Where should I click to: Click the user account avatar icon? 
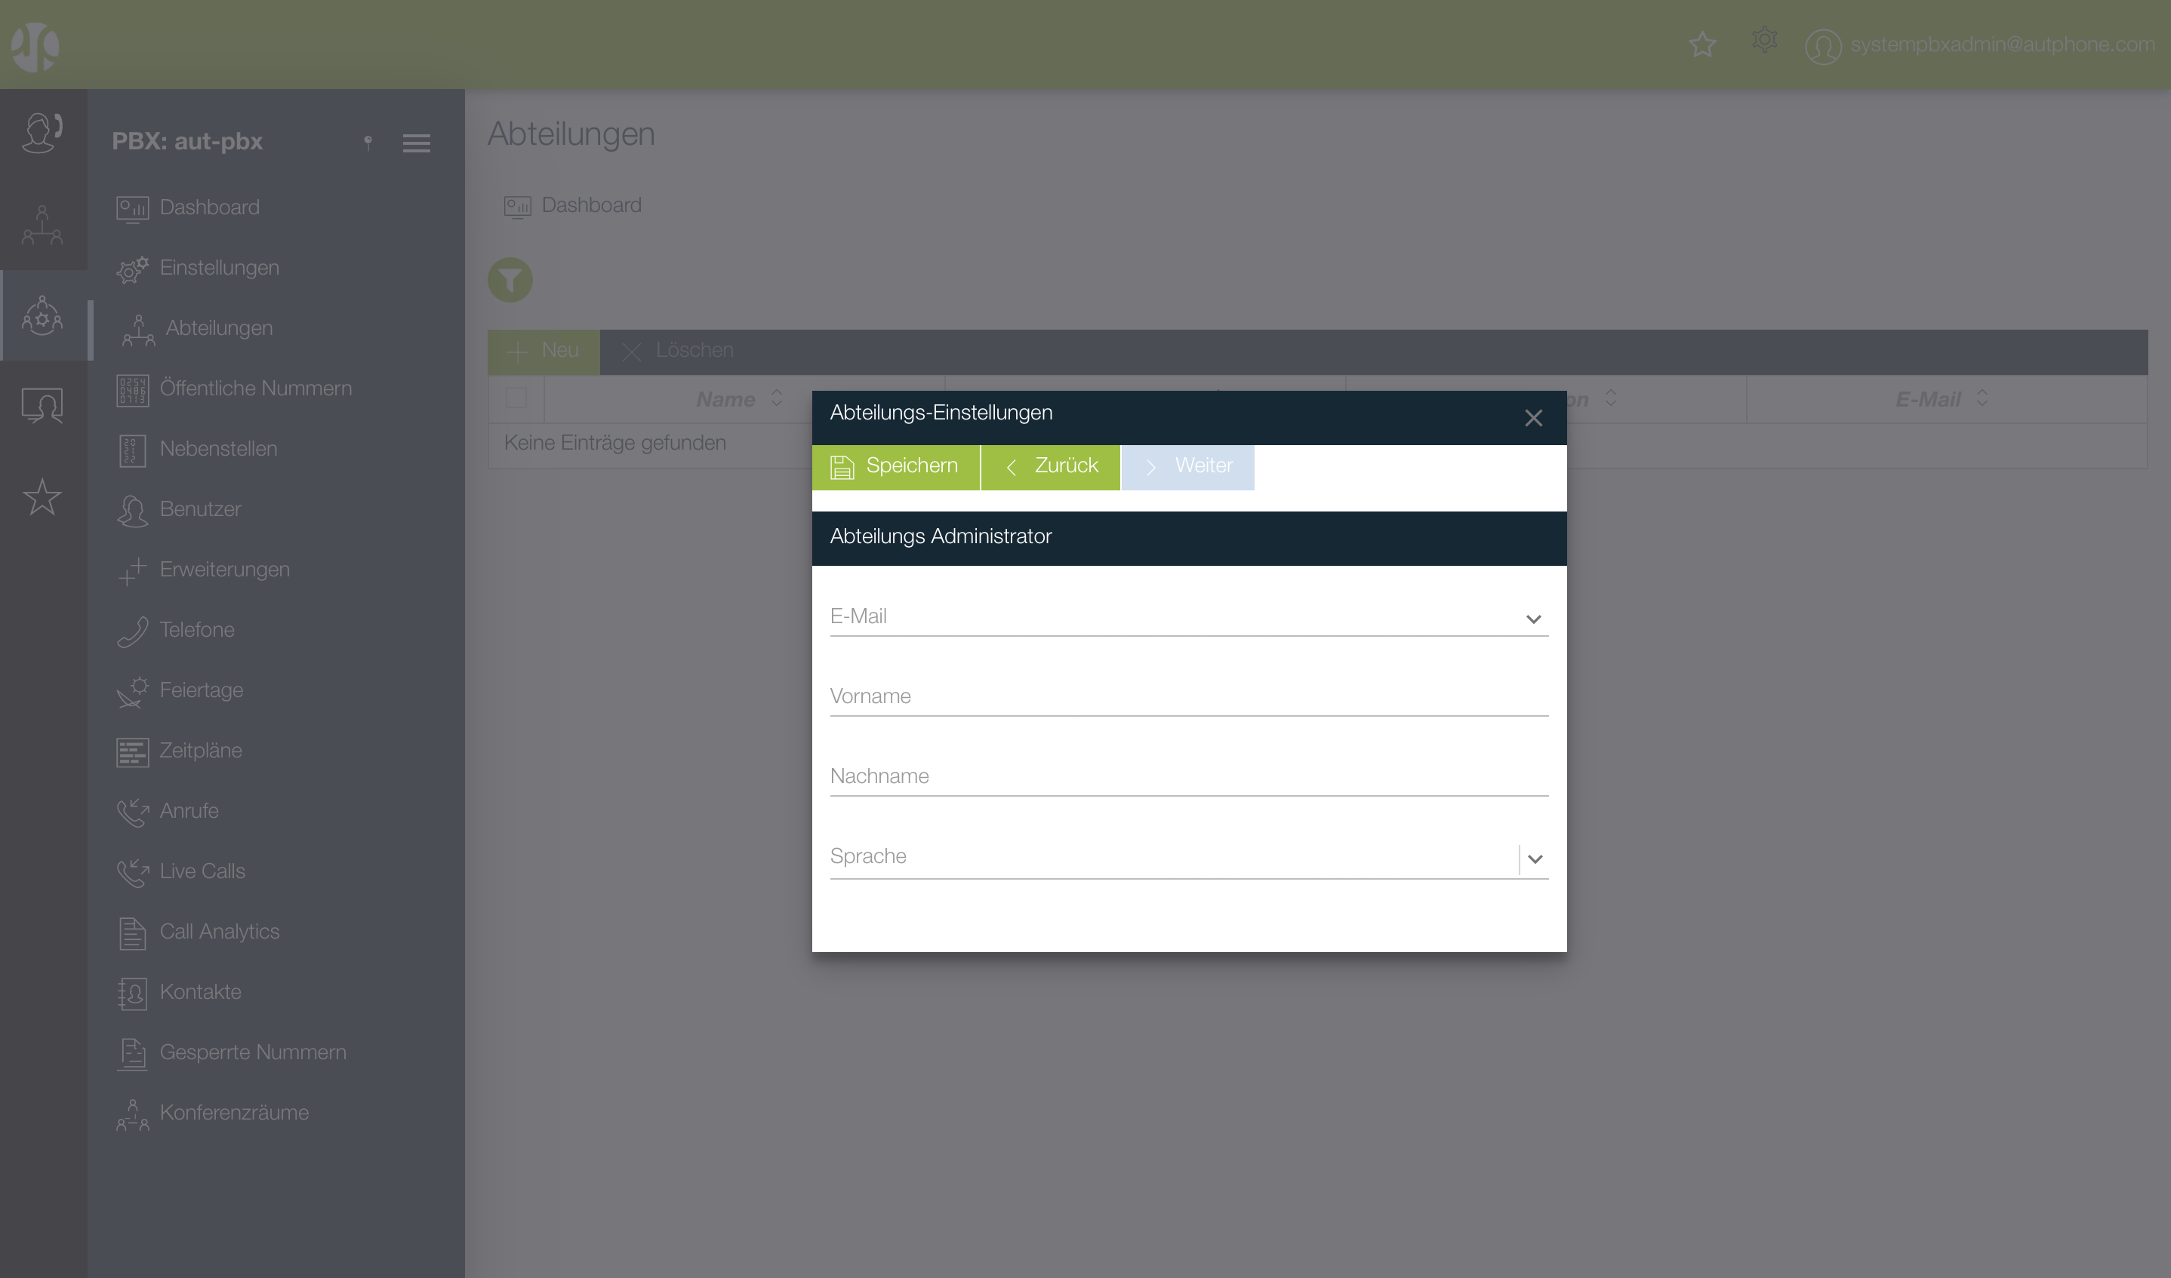[1822, 45]
